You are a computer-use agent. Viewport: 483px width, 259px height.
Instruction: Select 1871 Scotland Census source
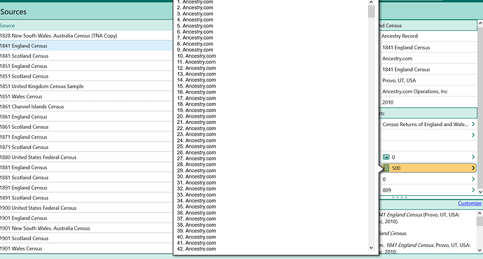coord(86,147)
